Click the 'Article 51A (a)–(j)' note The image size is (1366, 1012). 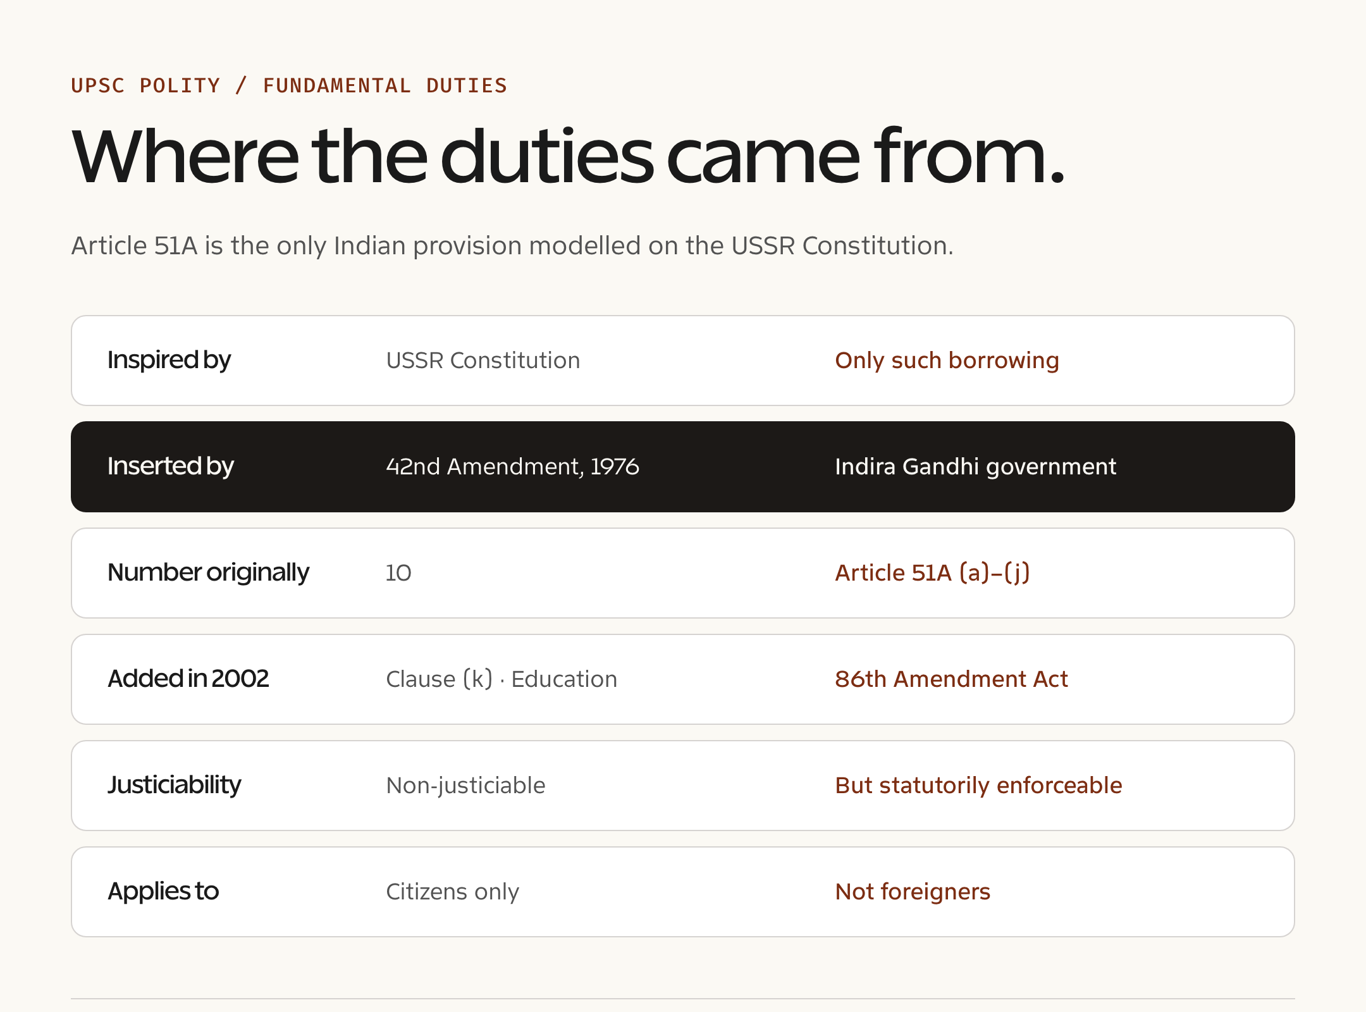[932, 573]
